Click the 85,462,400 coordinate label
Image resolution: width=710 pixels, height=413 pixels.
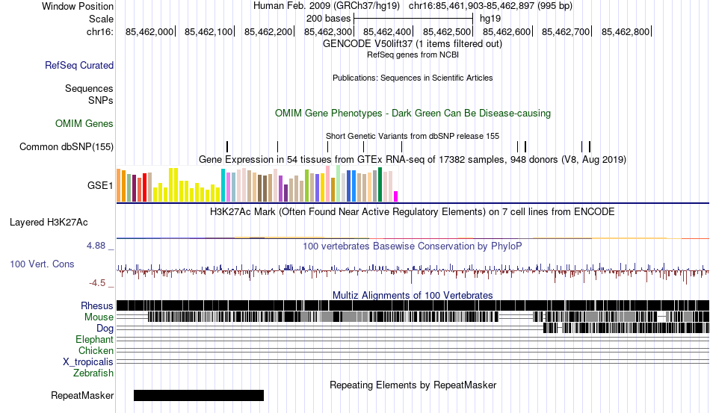click(x=386, y=31)
